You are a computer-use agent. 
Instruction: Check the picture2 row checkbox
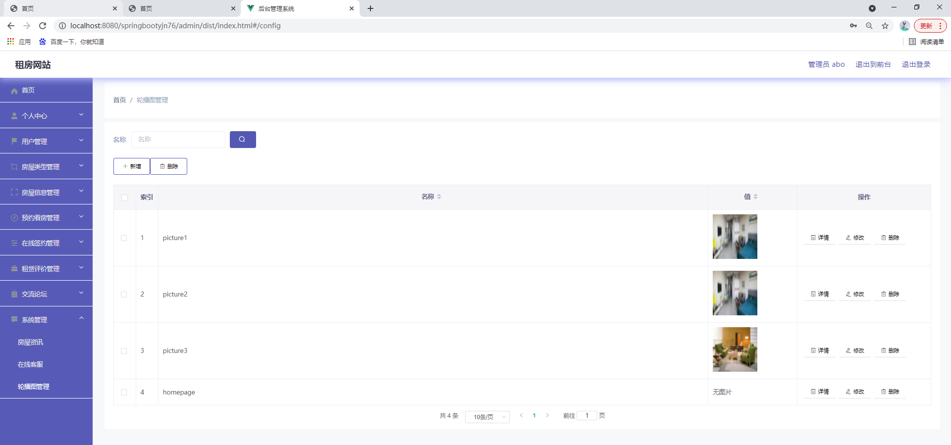pos(124,295)
